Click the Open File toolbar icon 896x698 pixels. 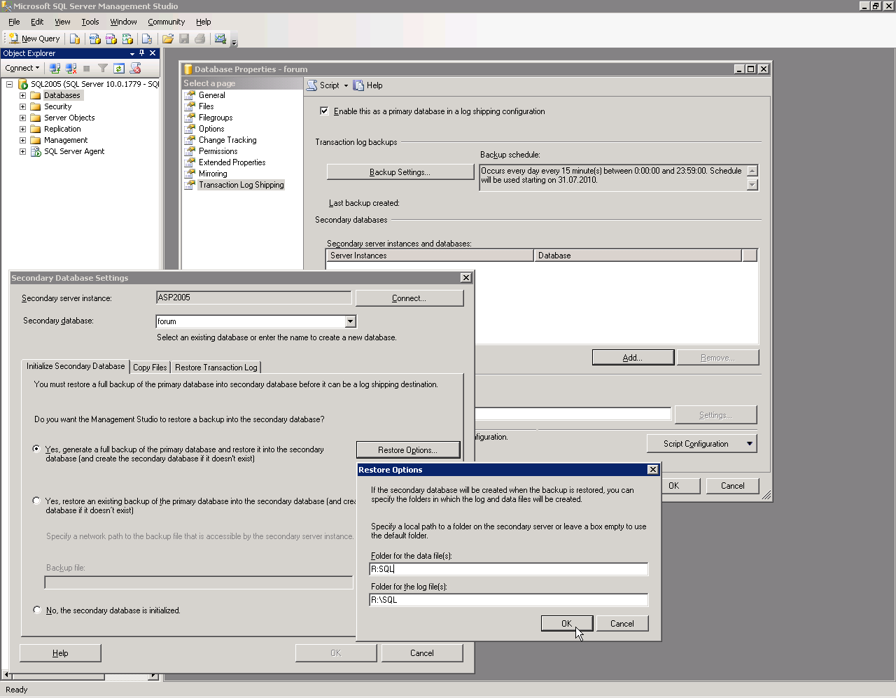coord(168,39)
